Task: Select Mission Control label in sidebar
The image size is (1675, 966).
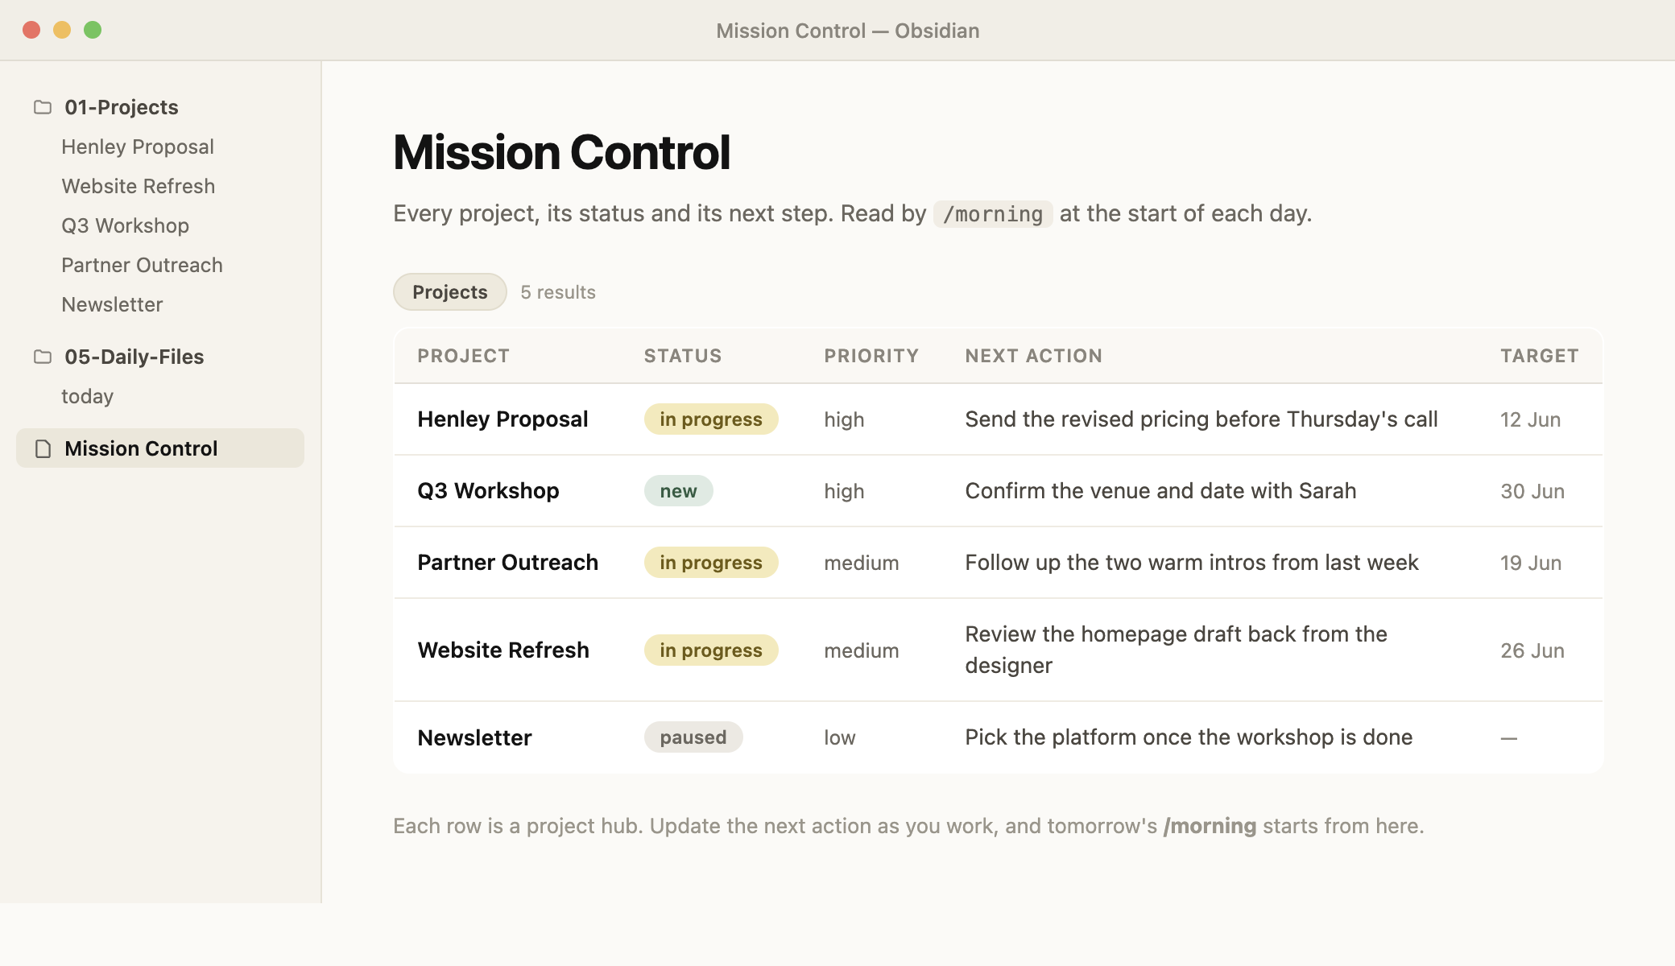Action: pyautogui.click(x=141, y=448)
